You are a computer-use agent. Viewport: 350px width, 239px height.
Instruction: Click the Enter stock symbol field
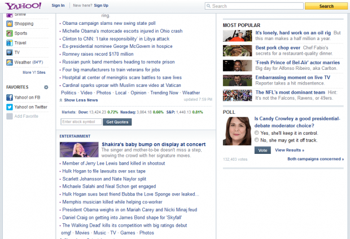tap(81, 122)
